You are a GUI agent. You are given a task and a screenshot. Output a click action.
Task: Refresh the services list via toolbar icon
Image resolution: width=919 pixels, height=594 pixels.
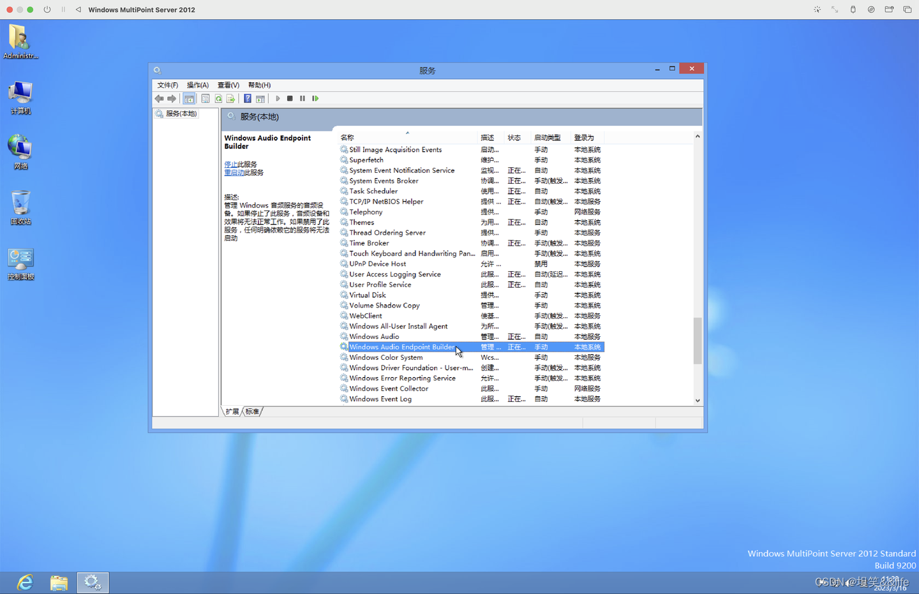(218, 99)
